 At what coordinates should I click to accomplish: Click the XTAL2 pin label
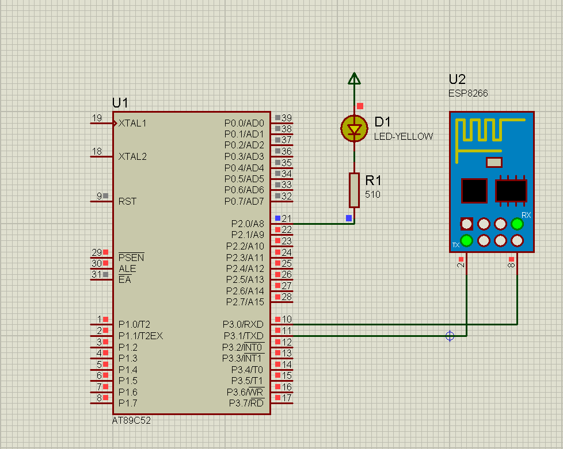[132, 156]
